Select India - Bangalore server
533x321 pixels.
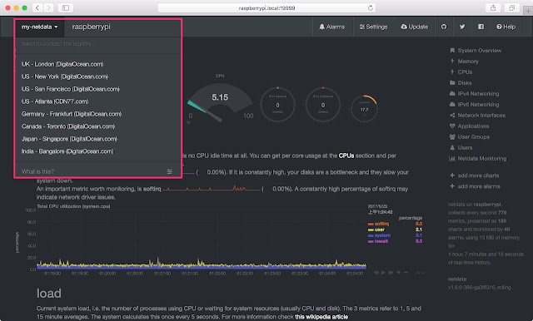(x=67, y=151)
